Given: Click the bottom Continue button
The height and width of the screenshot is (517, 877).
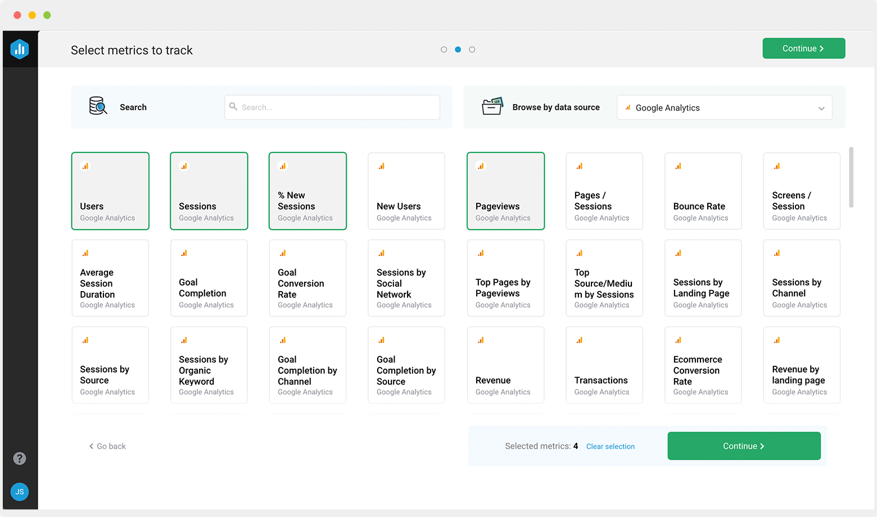Looking at the screenshot, I should (744, 446).
